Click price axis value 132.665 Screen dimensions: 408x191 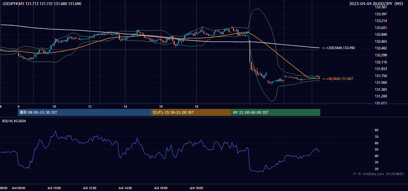(x=381, y=41)
